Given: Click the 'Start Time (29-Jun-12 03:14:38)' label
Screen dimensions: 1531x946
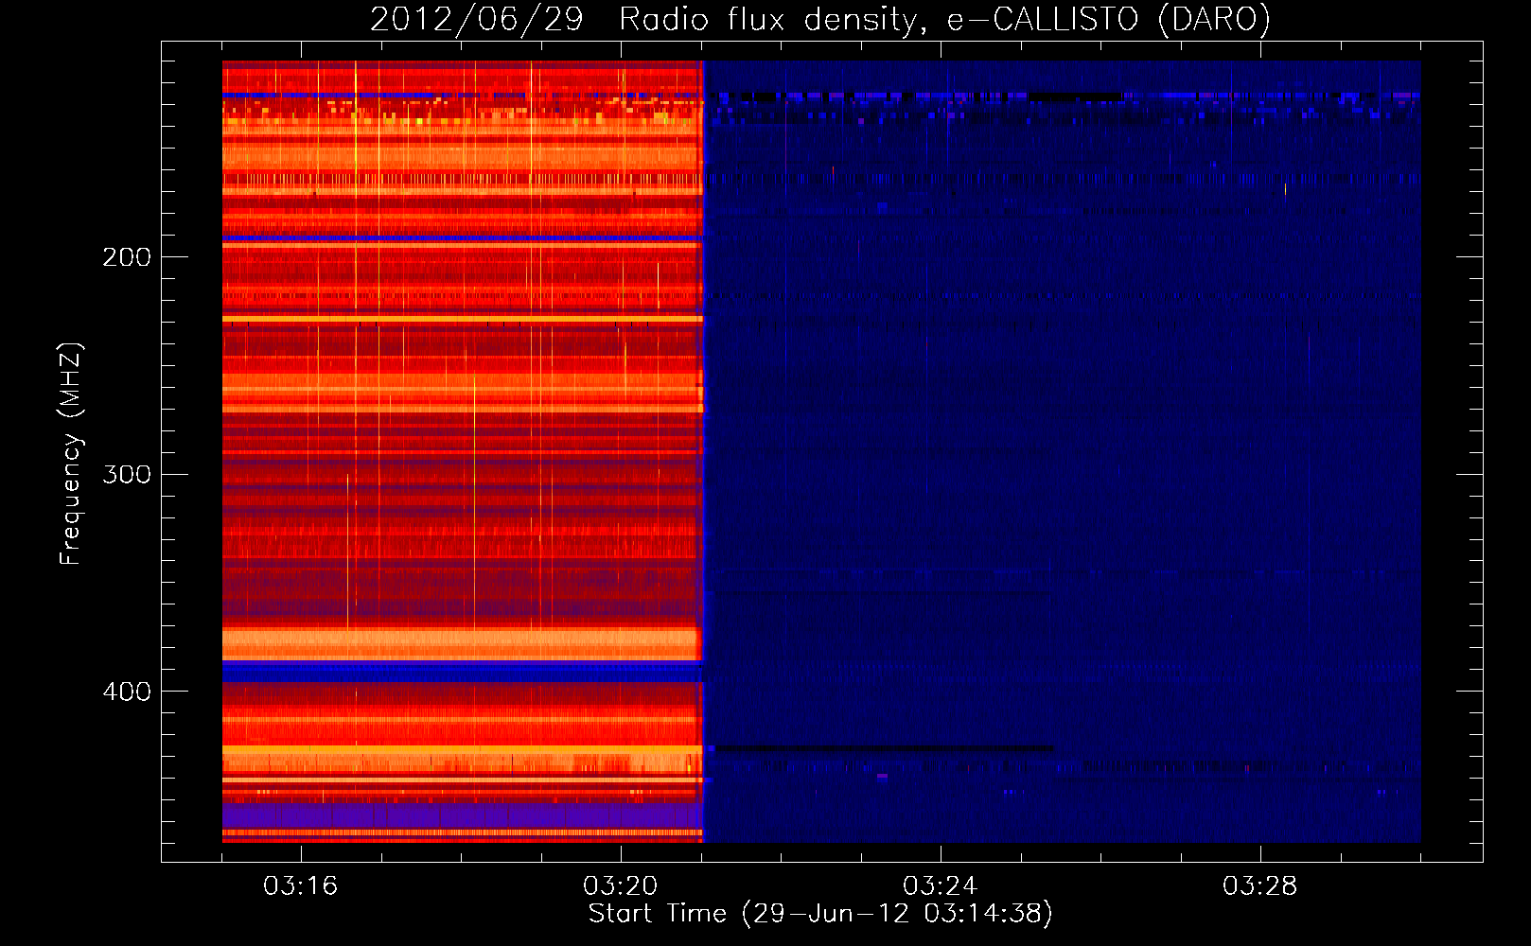Looking at the screenshot, I should point(820,914).
